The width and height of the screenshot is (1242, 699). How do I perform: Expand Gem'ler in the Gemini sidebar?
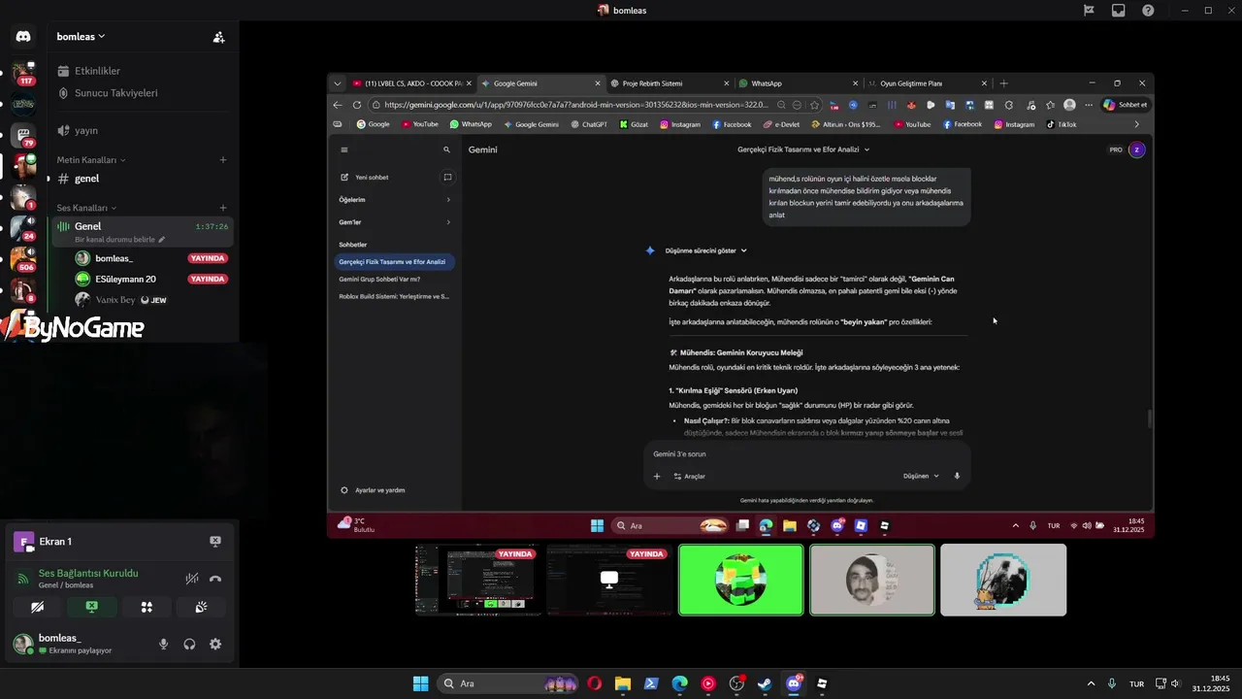tap(395, 222)
